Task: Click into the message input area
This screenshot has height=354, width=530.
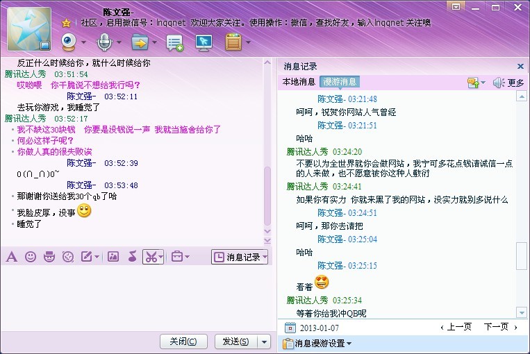Action: [x=138, y=297]
